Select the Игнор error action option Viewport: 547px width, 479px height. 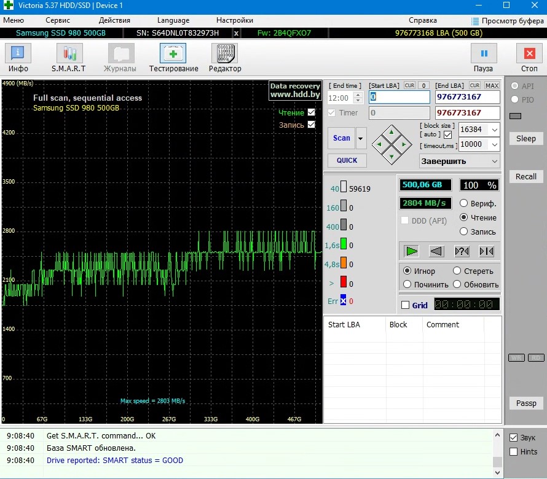click(x=407, y=271)
